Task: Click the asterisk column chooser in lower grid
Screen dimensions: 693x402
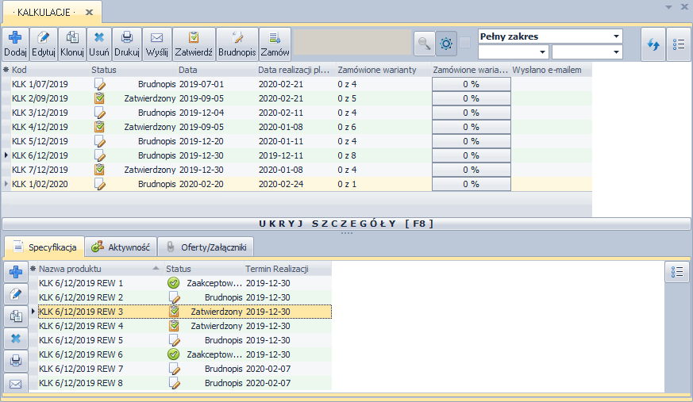Action: click(33, 269)
